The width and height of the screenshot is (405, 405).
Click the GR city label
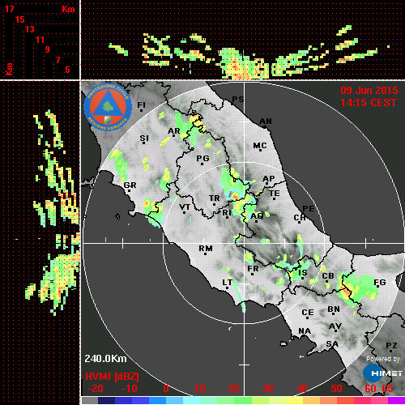[130, 185]
